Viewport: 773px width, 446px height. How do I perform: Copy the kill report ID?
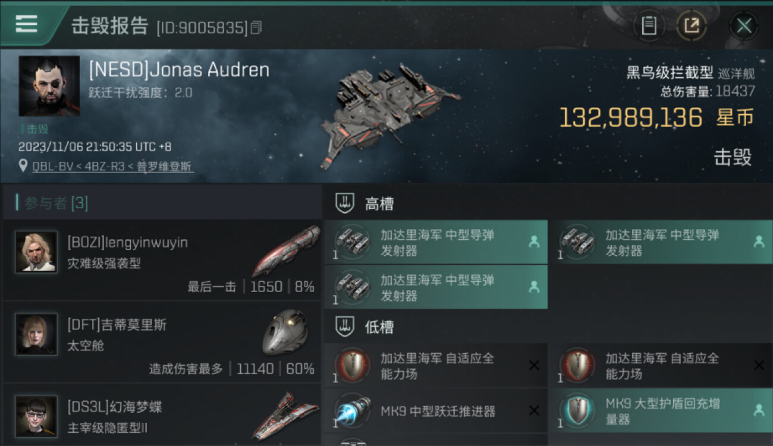(256, 27)
